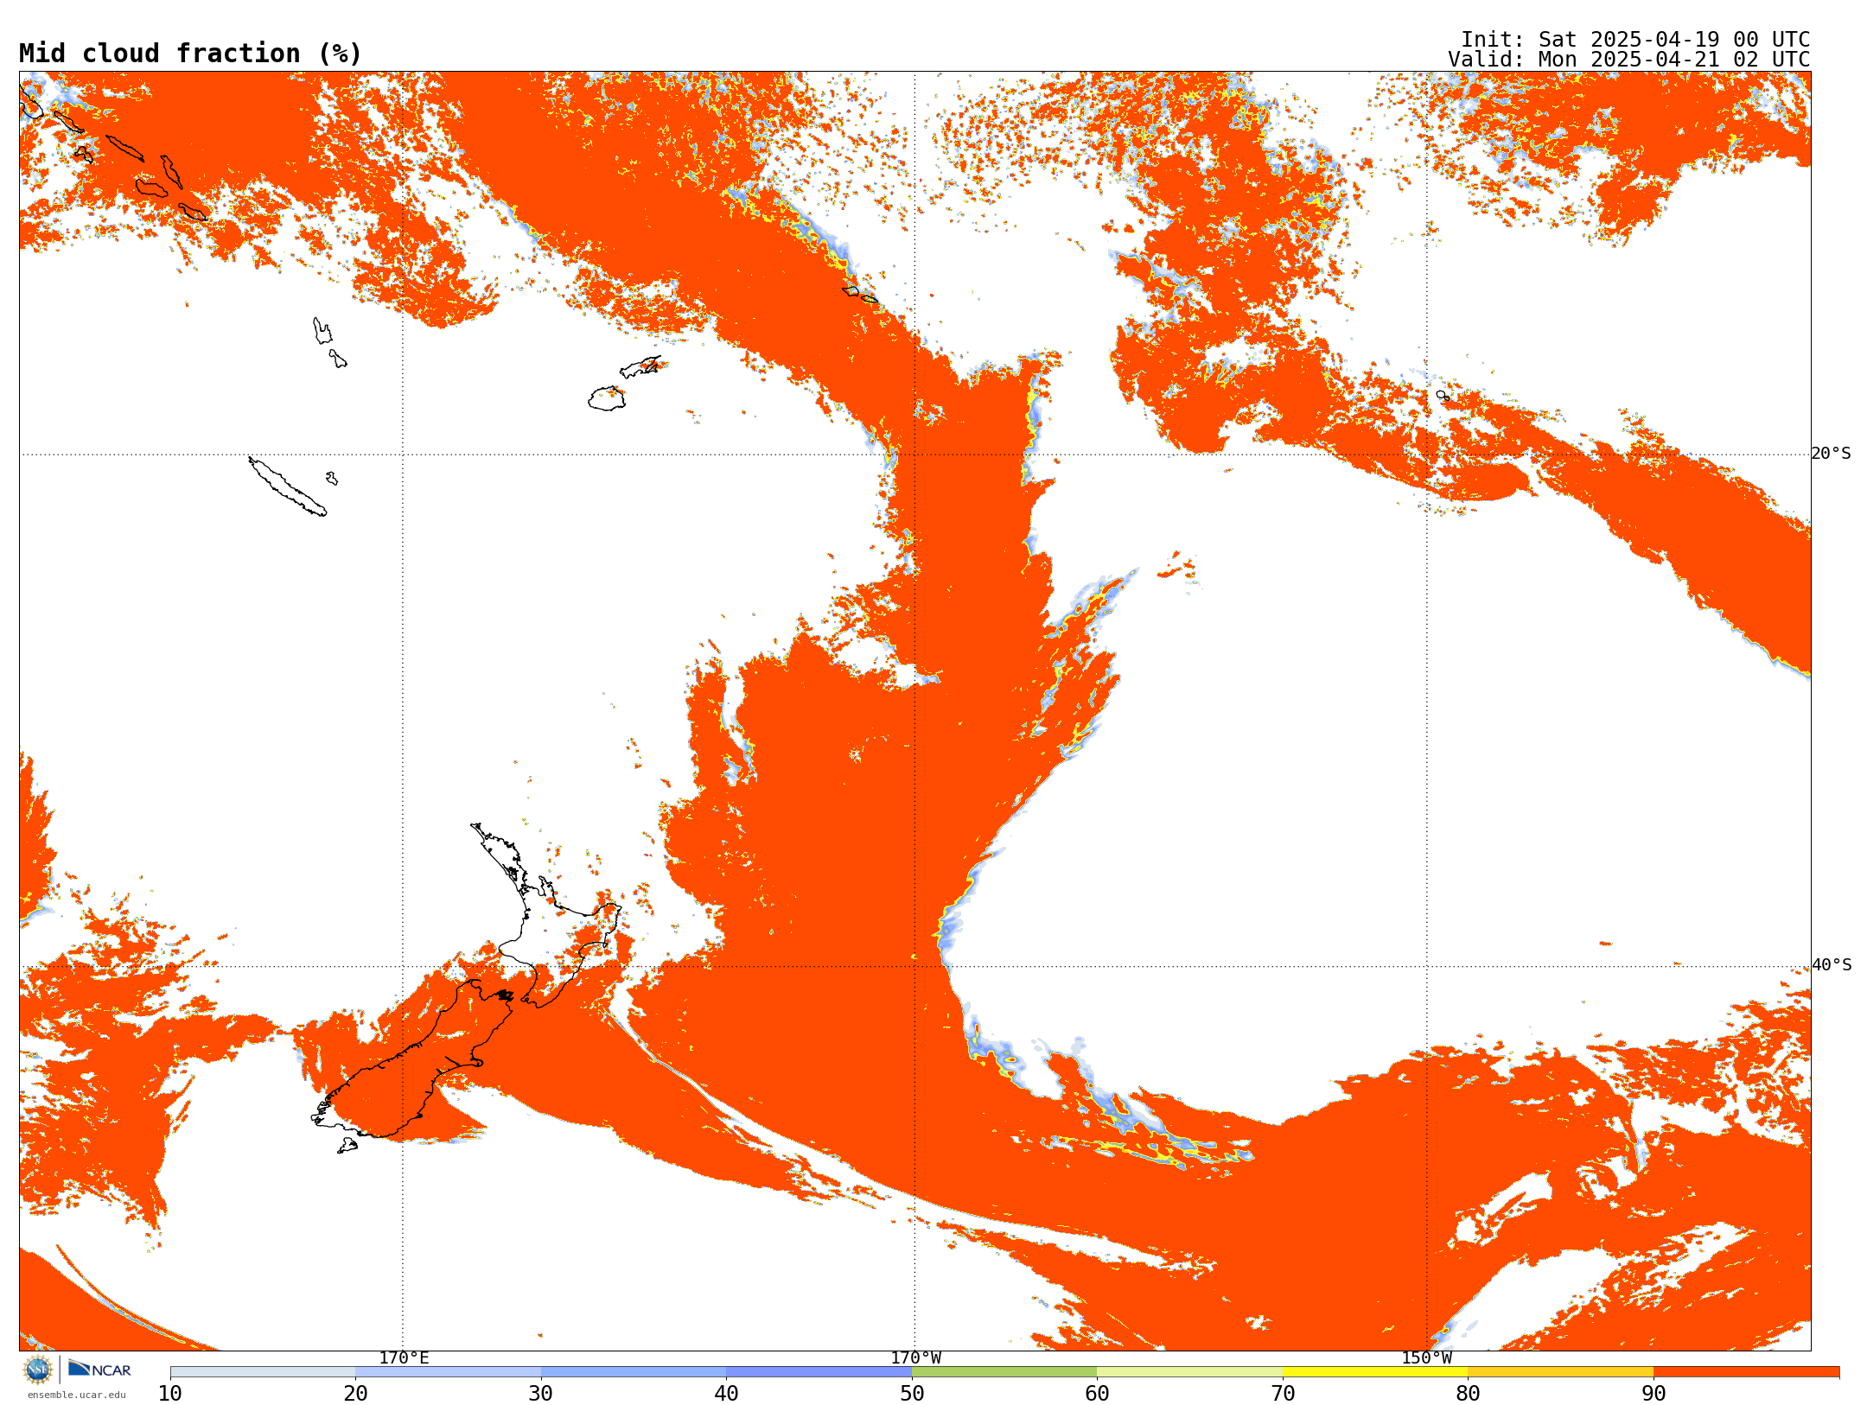Click the 60–70 pale yellow-green colorbar segment

[x=1189, y=1372]
